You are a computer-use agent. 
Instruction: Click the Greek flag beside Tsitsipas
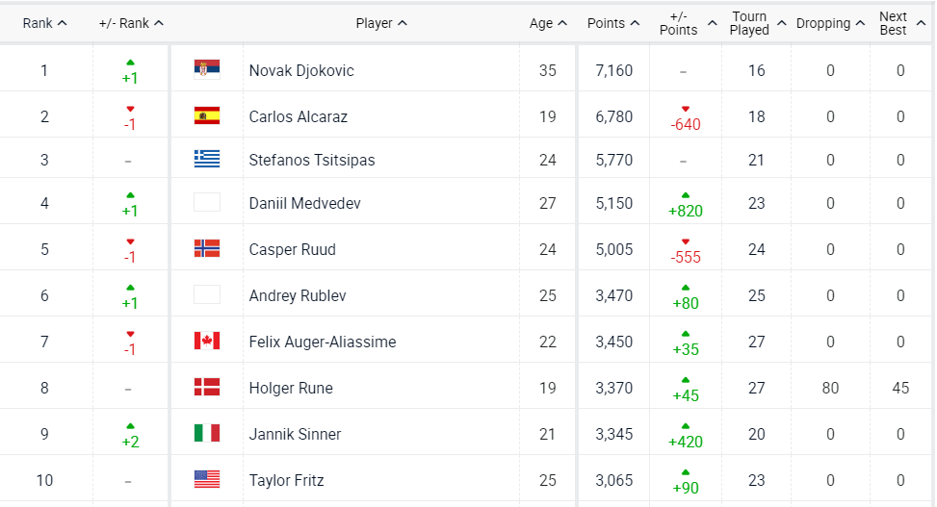206,160
